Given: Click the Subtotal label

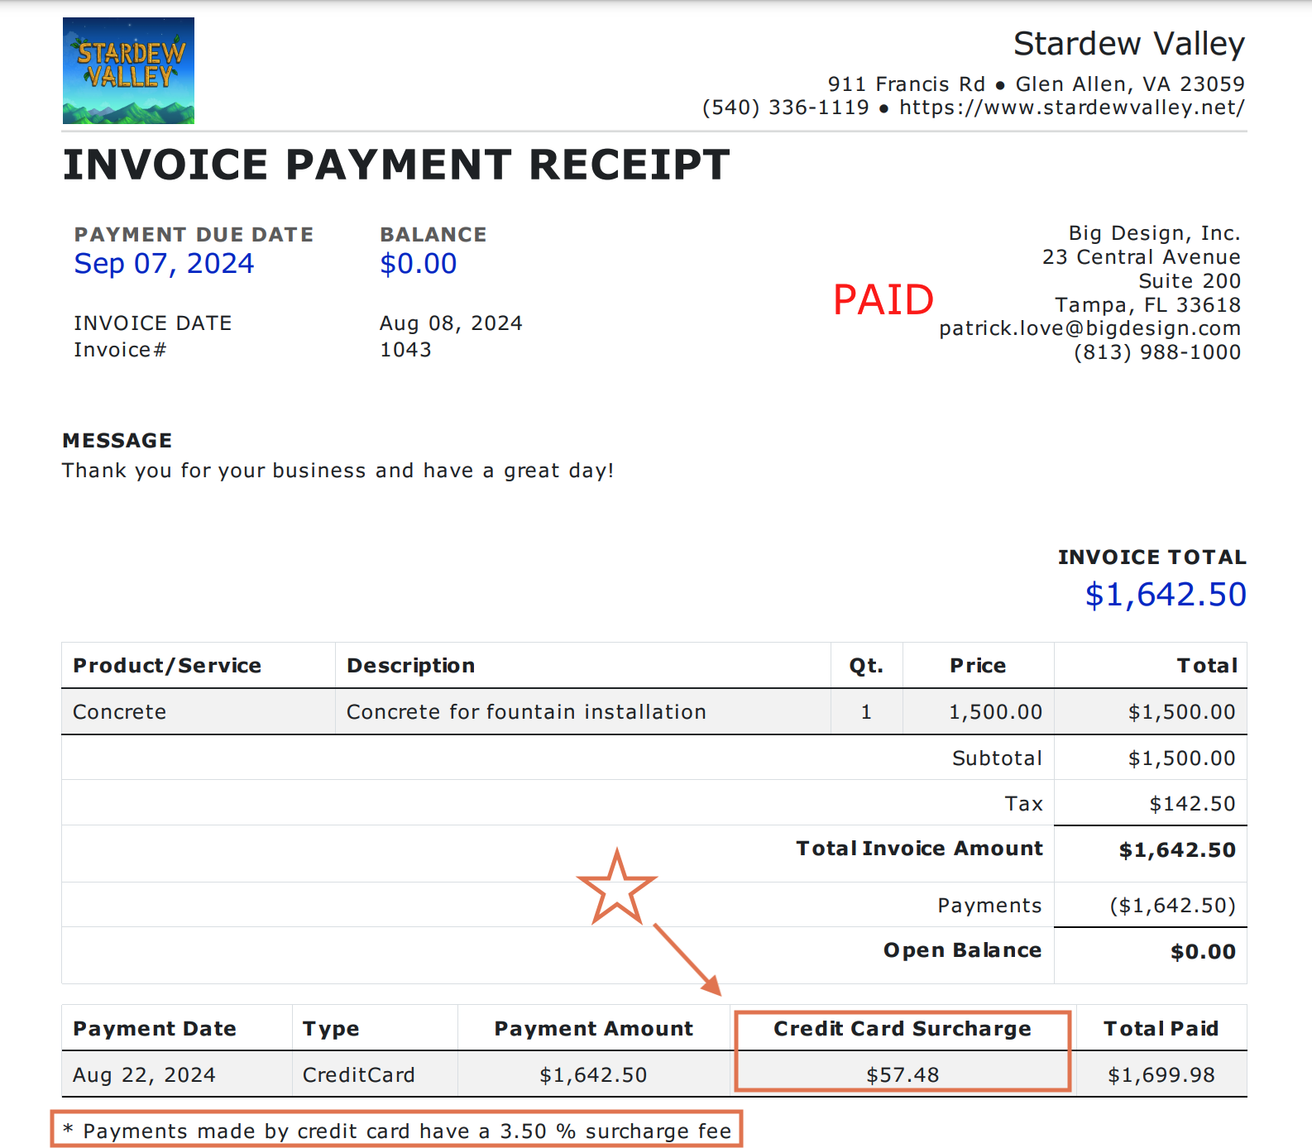Looking at the screenshot, I should [997, 758].
